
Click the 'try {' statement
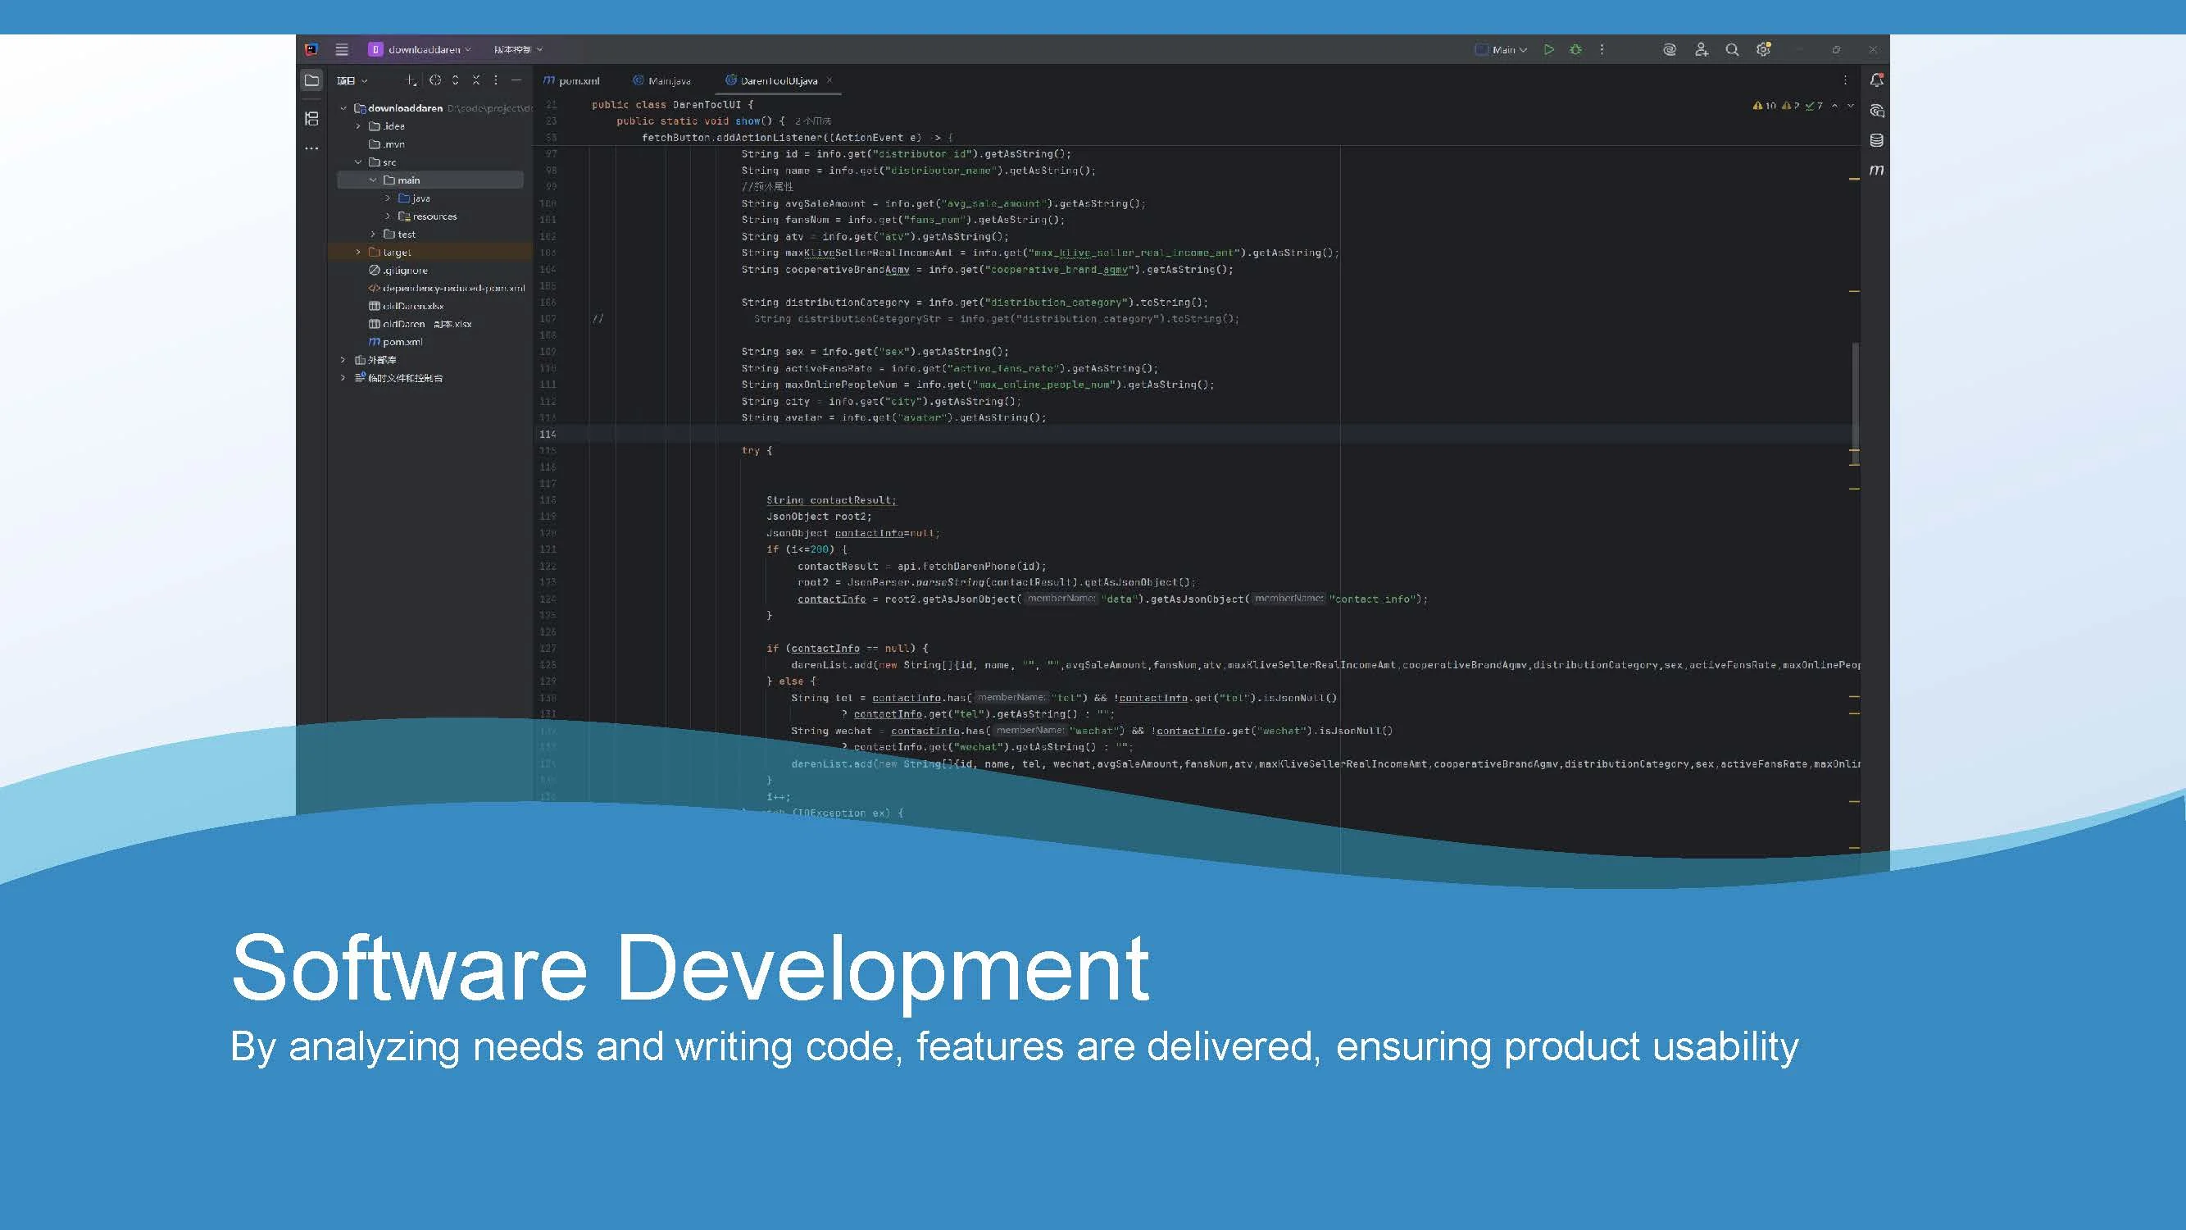click(757, 451)
